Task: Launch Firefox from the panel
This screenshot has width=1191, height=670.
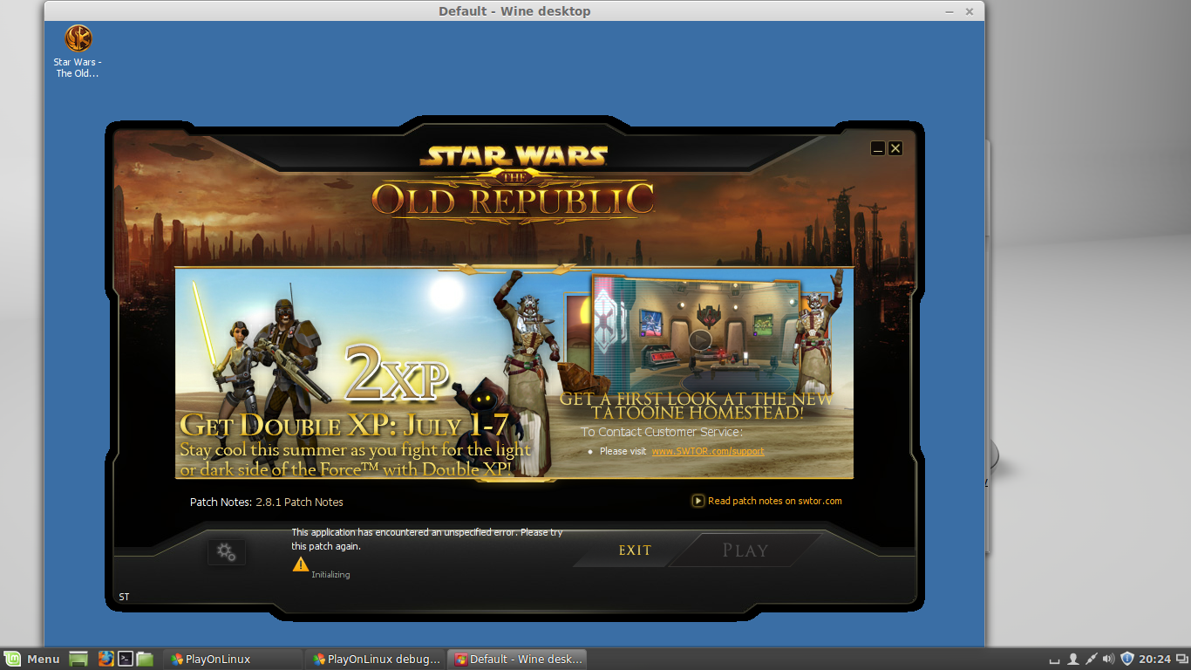Action: [106, 659]
